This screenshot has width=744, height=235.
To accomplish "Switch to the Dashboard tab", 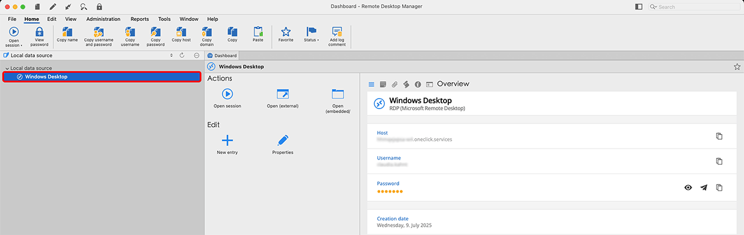I will (222, 56).
